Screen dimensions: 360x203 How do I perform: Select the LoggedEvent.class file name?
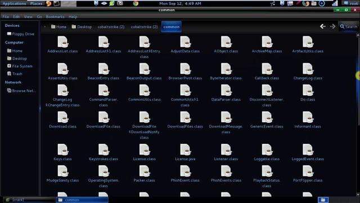point(308,159)
